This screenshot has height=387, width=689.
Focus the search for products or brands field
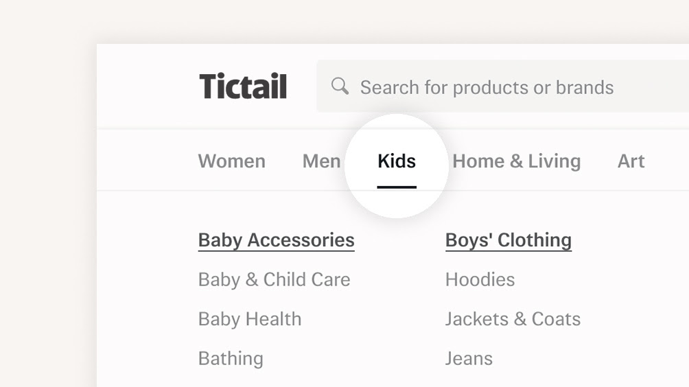coord(503,86)
